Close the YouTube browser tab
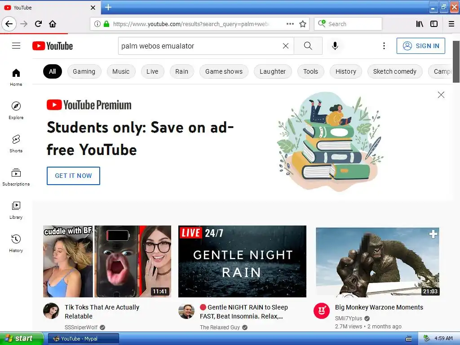This screenshot has width=460, height=345. point(93,8)
